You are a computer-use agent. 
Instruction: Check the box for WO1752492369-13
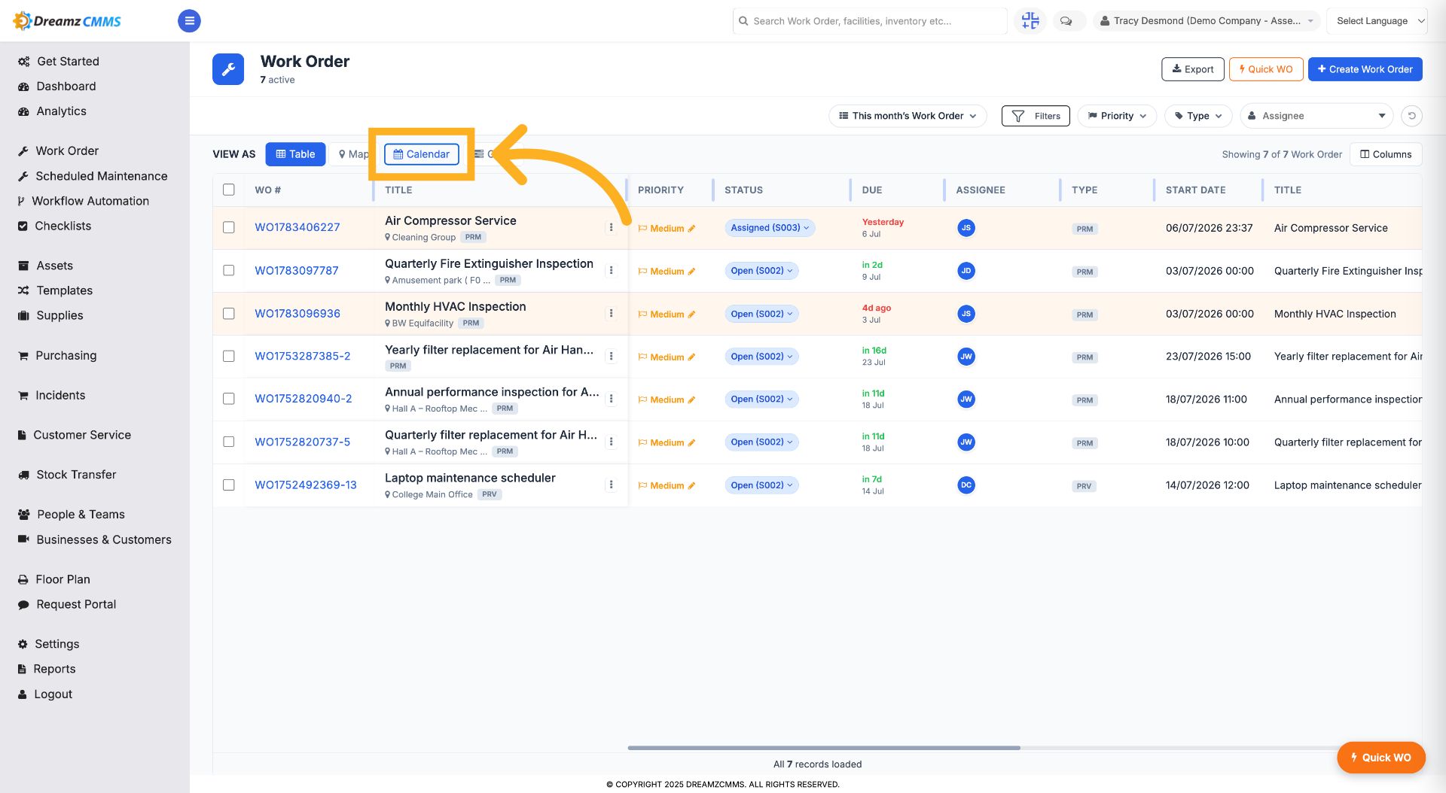229,485
